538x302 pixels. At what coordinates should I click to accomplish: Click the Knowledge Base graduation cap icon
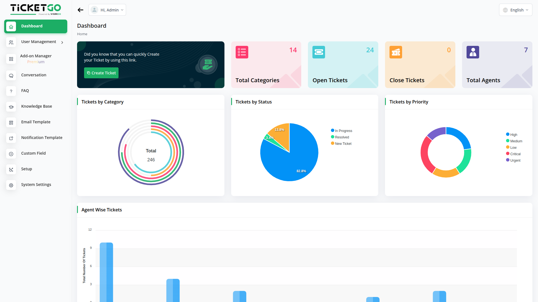pyautogui.click(x=11, y=107)
